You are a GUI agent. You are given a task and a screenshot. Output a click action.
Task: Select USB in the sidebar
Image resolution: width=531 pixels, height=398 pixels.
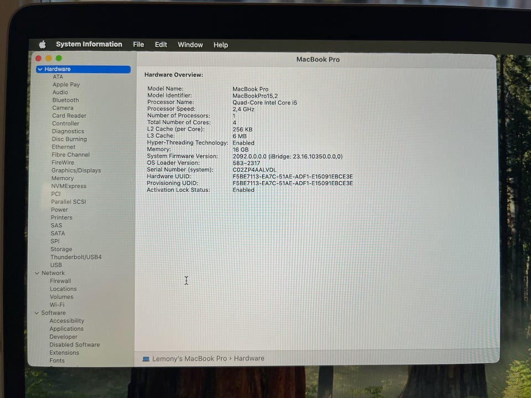56,265
